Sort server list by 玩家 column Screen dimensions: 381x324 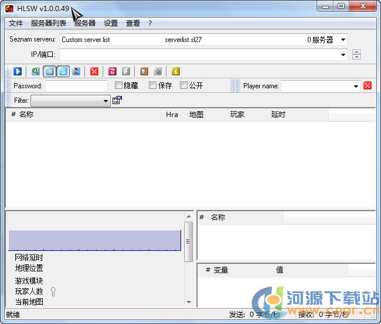(237, 115)
